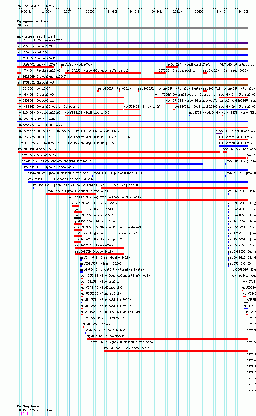Click esv3595478 (1000GenomesConsortiumPhase3) label
This screenshot has width=256, height=416.
(x=63, y=179)
